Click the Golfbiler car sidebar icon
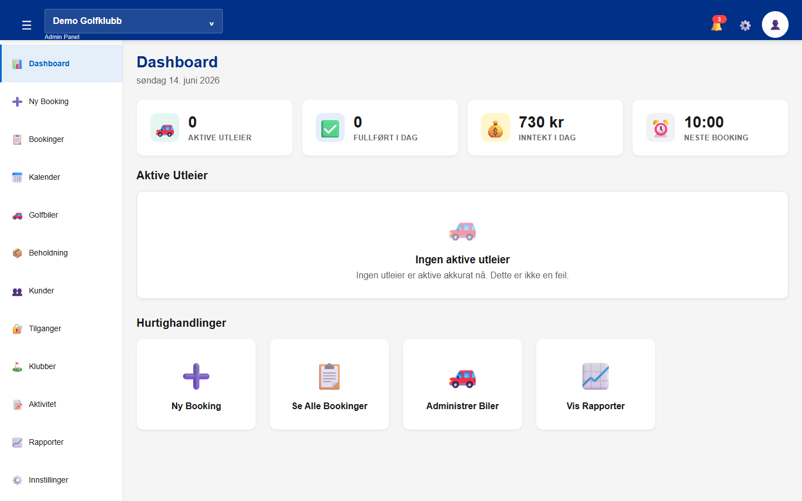 (17, 215)
